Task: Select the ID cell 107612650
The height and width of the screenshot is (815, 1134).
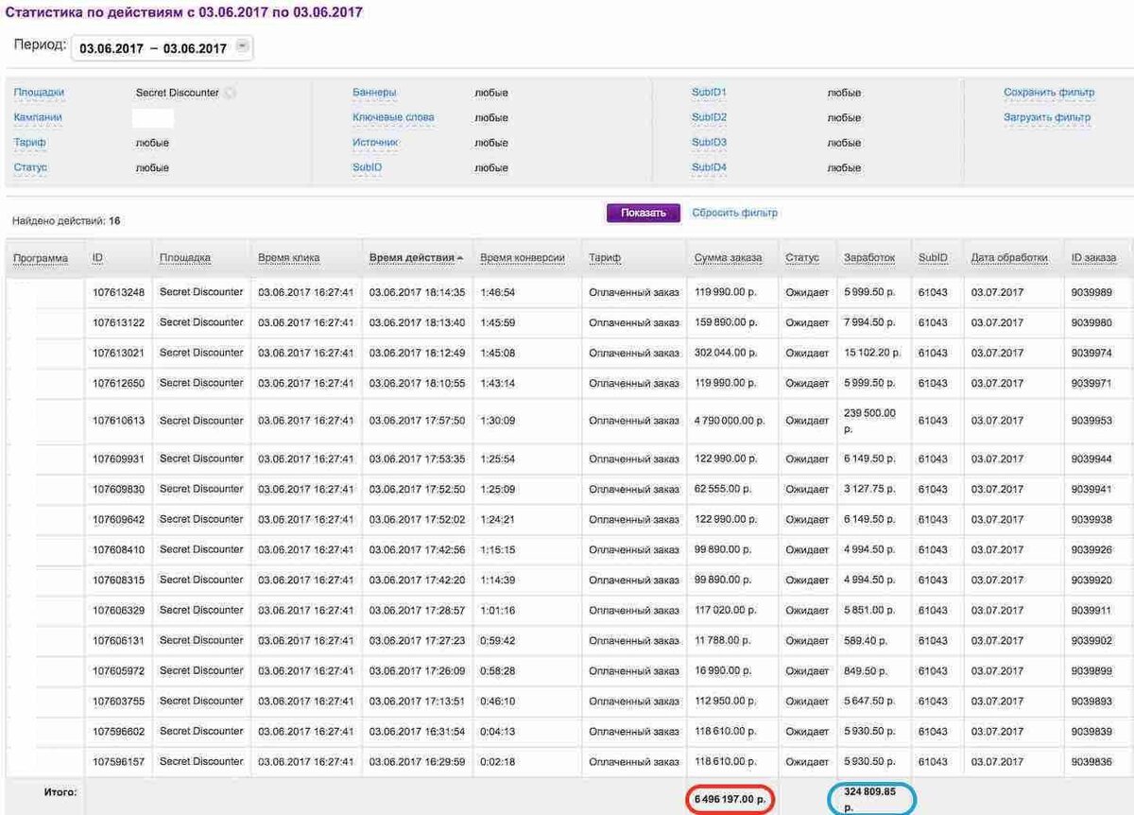Action: click(x=118, y=383)
